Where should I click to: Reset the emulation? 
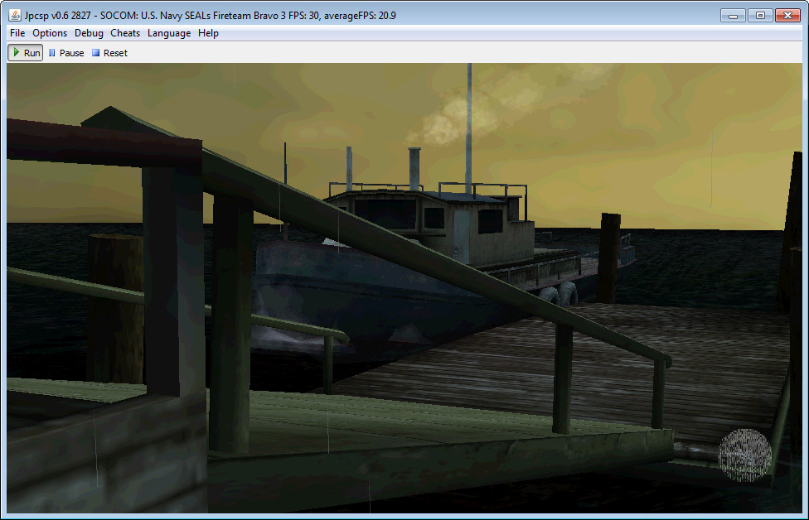(109, 52)
